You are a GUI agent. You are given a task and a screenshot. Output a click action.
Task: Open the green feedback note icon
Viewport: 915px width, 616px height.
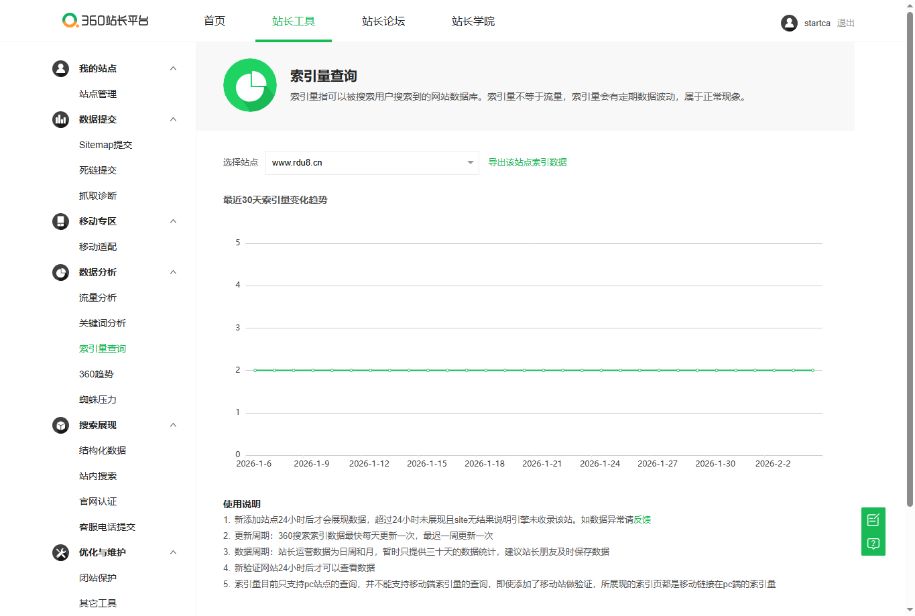[x=873, y=519]
